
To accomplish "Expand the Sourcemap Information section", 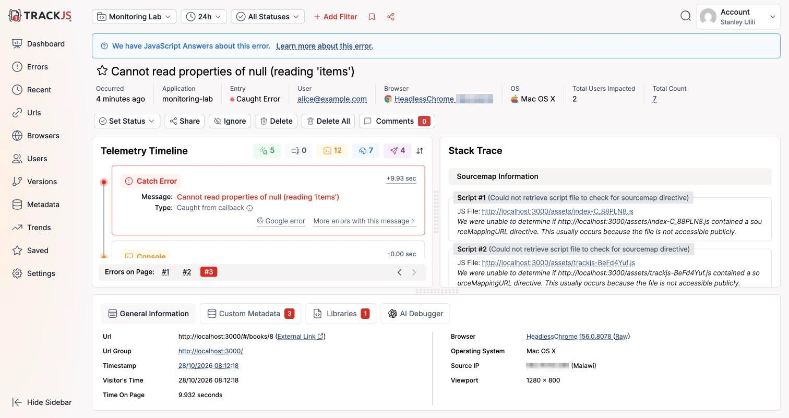I will [x=610, y=176].
